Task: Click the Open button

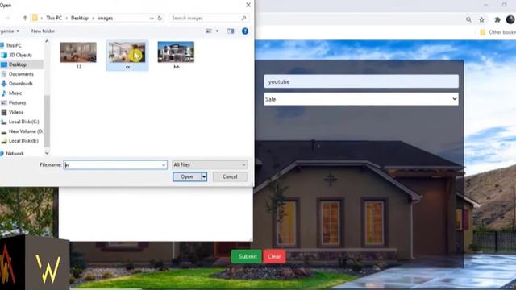Action: click(x=186, y=177)
